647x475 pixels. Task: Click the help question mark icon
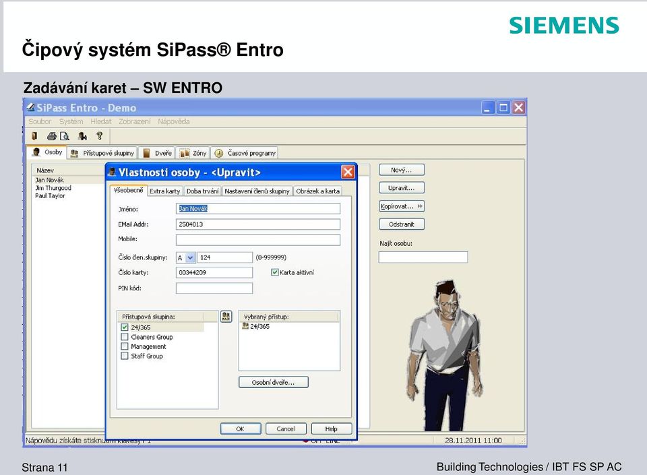(100, 135)
